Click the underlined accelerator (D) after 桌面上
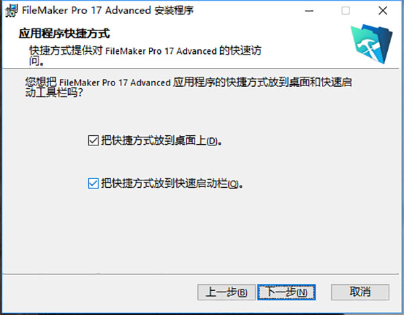This screenshot has width=404, height=315. [x=212, y=141]
